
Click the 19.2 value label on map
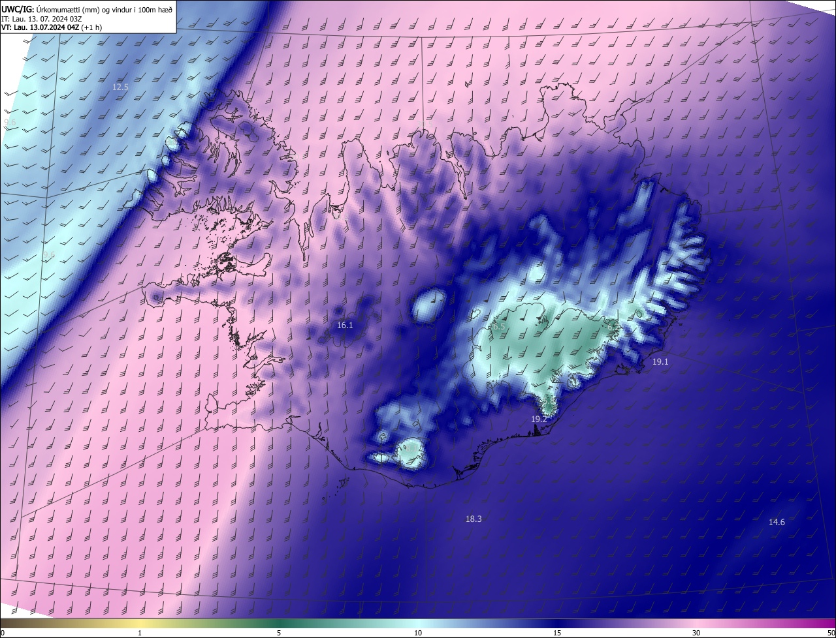pos(539,419)
